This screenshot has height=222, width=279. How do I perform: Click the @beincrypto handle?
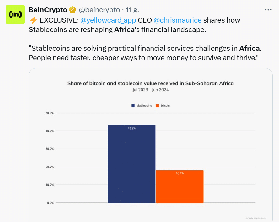point(99,10)
